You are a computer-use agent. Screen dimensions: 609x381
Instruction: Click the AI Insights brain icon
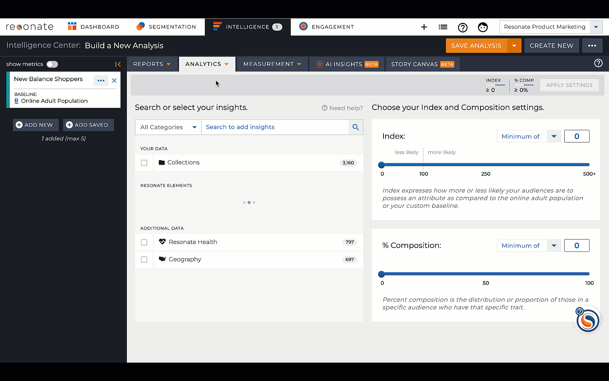coord(319,64)
